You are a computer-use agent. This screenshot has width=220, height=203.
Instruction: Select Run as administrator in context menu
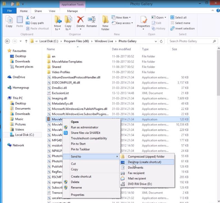pos(85,127)
